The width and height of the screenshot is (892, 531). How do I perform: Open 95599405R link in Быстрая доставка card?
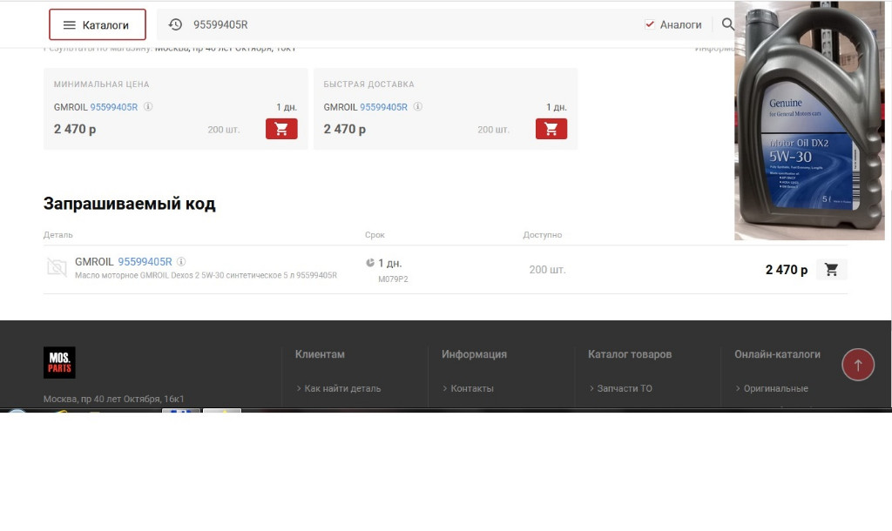(383, 107)
